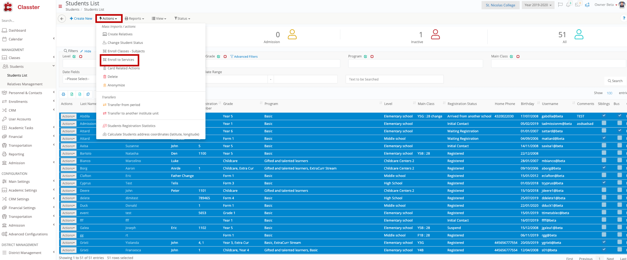Click Hide filters link
The image size is (627, 260).
[86, 51]
